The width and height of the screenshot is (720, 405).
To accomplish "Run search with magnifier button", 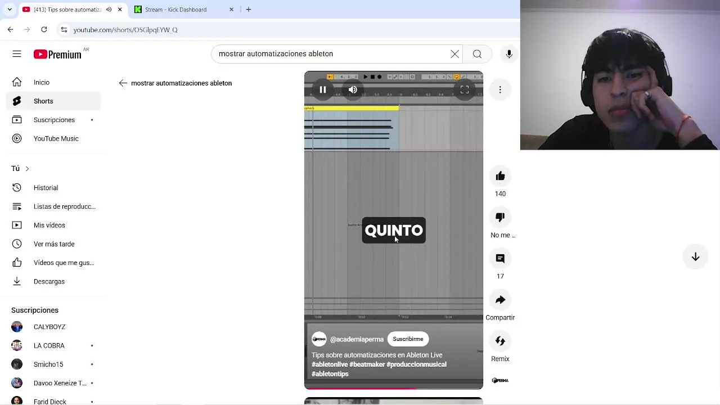I will 477,54.
